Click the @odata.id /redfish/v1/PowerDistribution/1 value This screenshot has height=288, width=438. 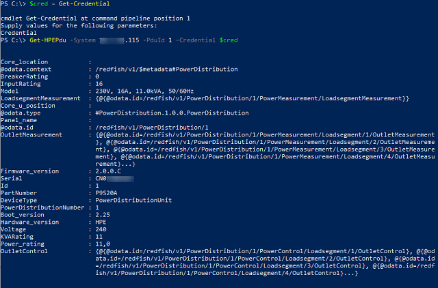pos(152,128)
